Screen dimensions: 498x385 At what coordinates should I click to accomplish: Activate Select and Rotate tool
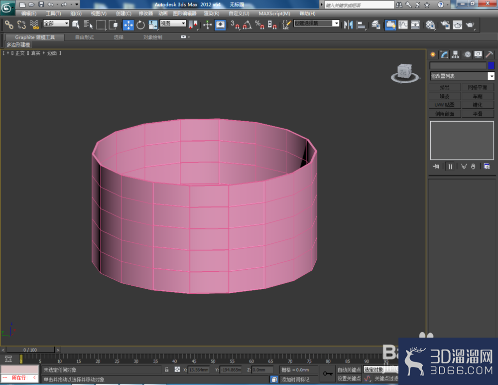click(x=140, y=25)
